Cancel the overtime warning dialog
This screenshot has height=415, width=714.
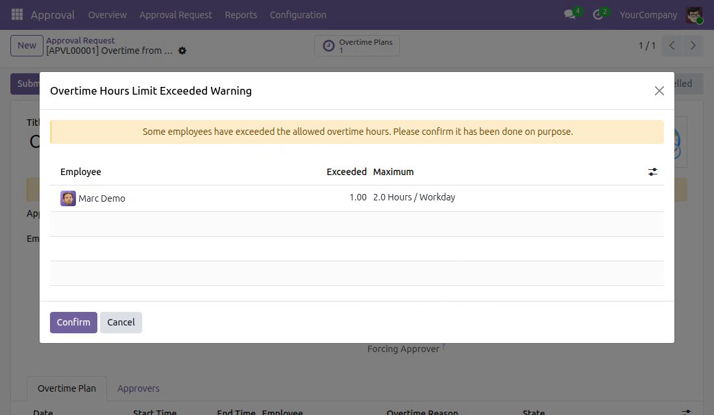(121, 322)
